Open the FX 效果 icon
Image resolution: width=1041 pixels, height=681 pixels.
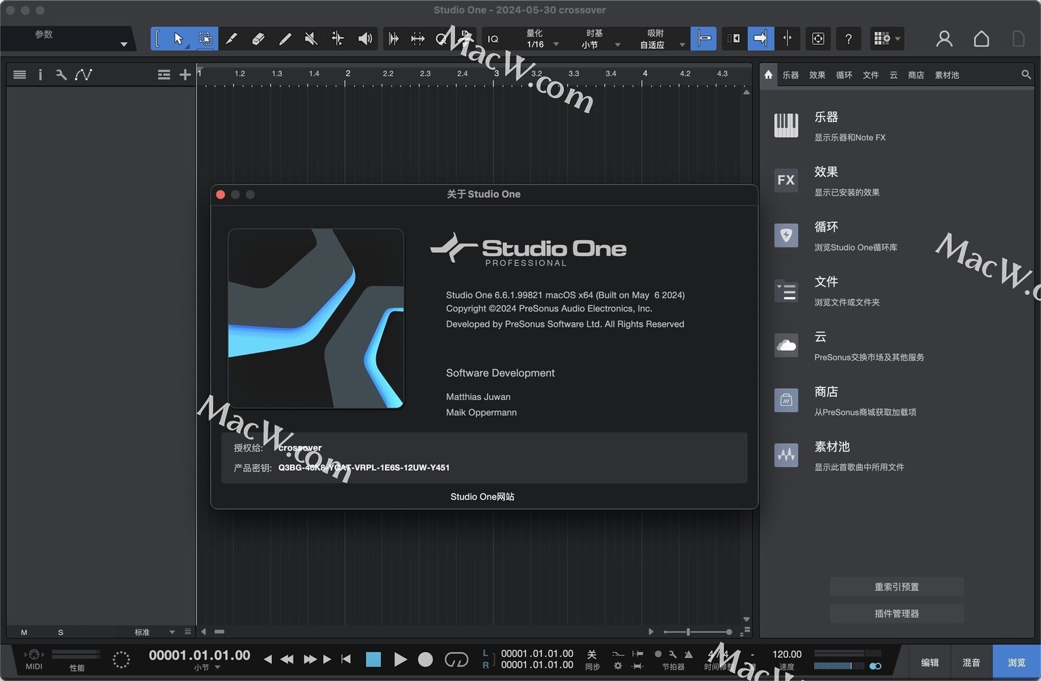tap(786, 180)
